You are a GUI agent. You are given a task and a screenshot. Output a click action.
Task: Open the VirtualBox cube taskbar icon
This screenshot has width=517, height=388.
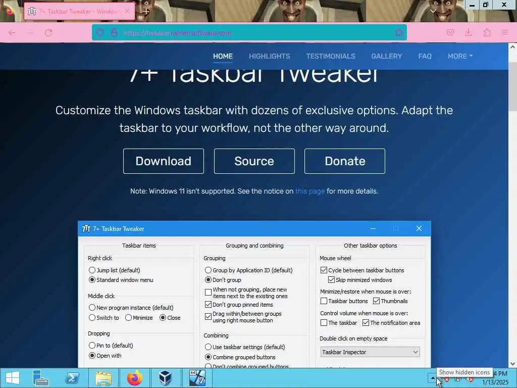click(165, 378)
